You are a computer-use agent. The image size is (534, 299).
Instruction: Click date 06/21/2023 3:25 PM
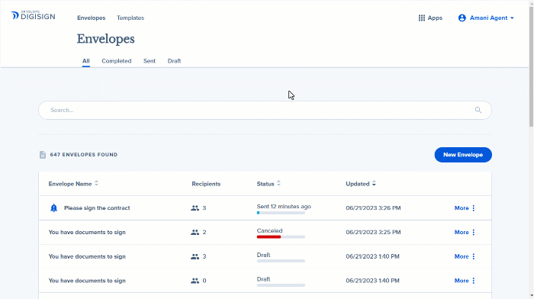pyautogui.click(x=373, y=232)
